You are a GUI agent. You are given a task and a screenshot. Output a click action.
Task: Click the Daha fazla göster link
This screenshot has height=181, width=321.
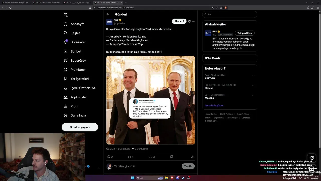(214, 105)
